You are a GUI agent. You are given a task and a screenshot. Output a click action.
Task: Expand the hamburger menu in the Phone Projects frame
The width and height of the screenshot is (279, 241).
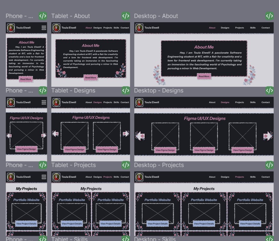click(44, 177)
